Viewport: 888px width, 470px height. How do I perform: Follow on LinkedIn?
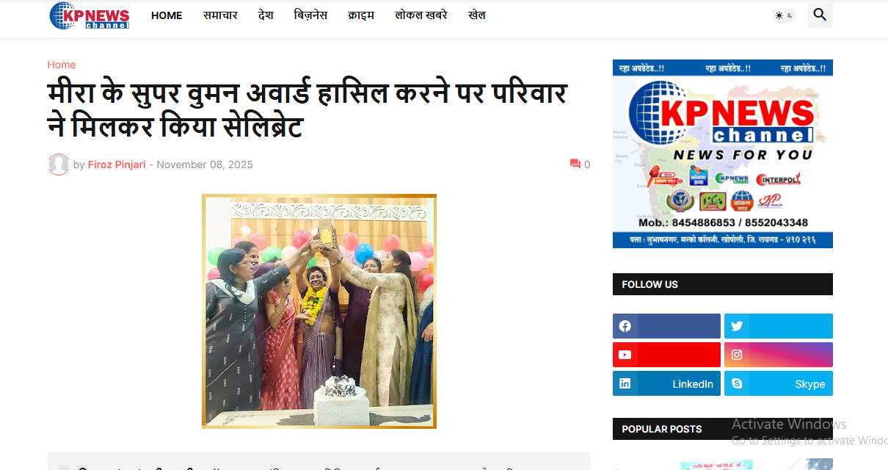pyautogui.click(x=666, y=383)
